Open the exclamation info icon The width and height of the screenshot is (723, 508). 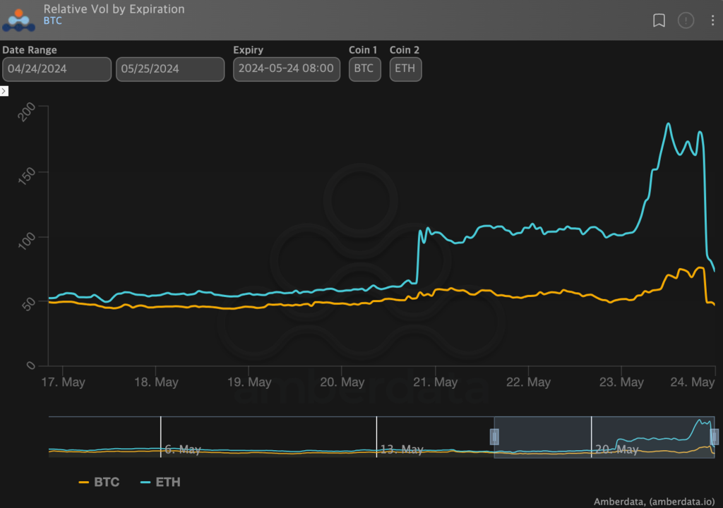click(x=686, y=20)
